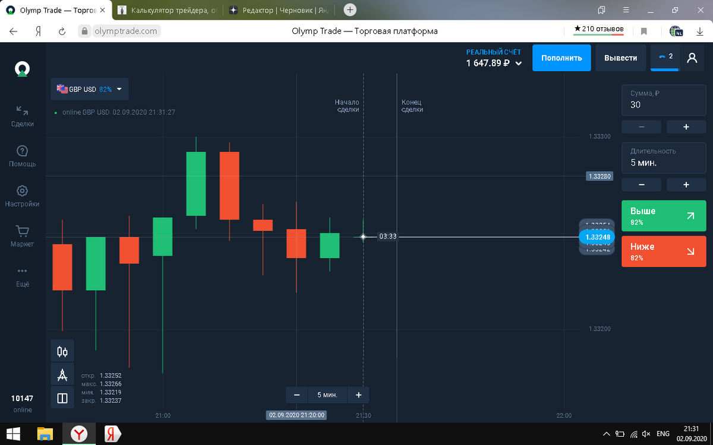713x445 pixels.
Task: Open File Explorer from the taskbar
Action: 45,434
